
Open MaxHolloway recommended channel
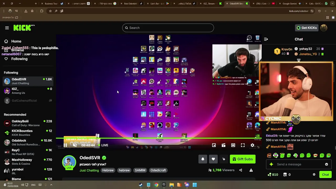(28, 162)
